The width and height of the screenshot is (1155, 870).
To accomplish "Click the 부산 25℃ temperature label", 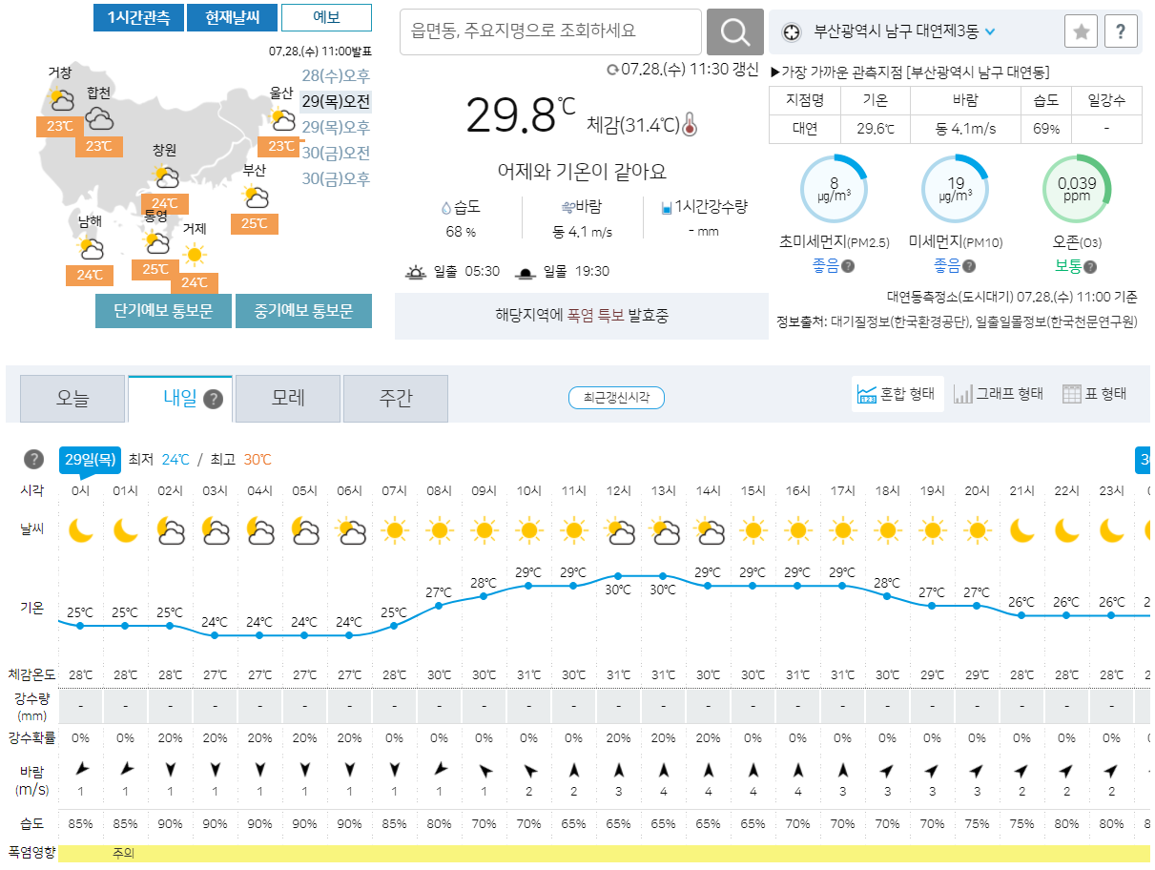I will (254, 224).
